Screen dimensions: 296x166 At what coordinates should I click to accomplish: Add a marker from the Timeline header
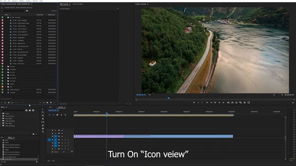tap(62, 115)
